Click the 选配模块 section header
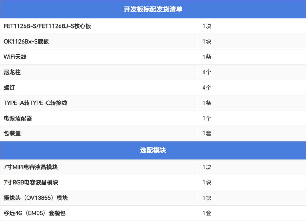 (153, 150)
